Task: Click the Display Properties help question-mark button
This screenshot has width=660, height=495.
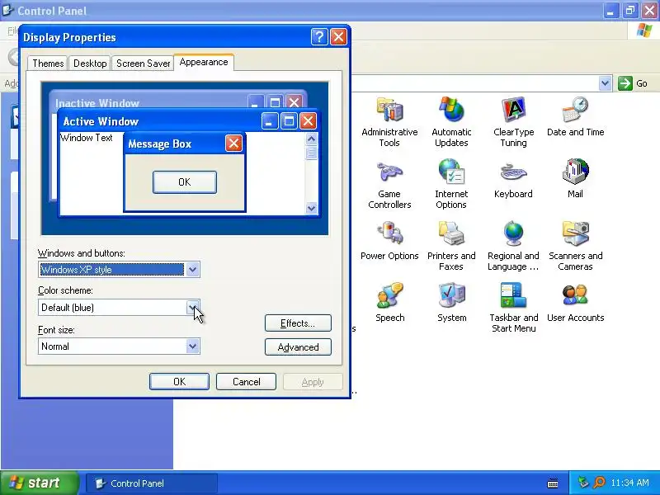Action: (x=319, y=37)
